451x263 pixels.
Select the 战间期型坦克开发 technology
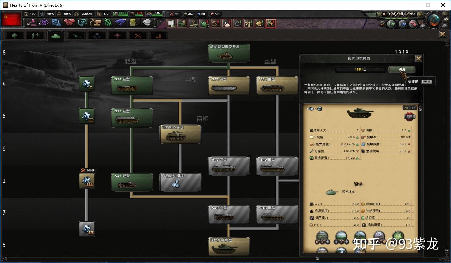point(229,53)
